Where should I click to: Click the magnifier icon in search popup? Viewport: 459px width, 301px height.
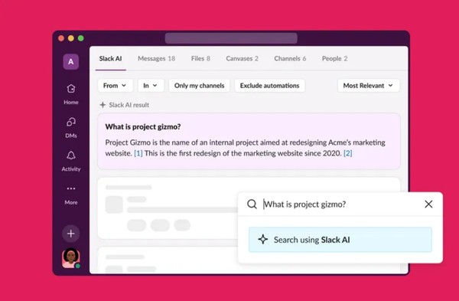pyautogui.click(x=252, y=204)
